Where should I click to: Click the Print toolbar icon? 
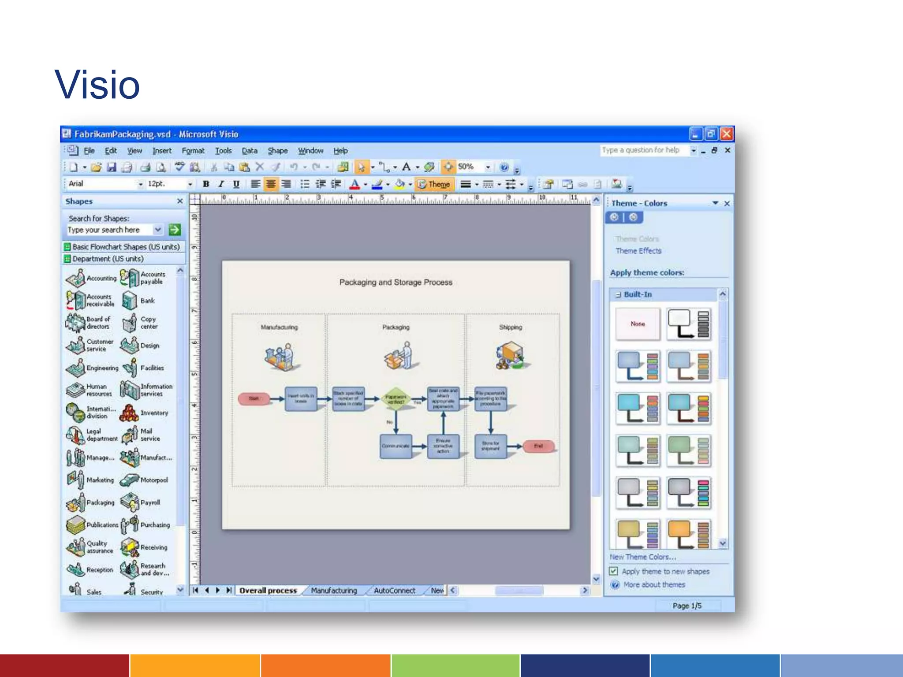146,167
